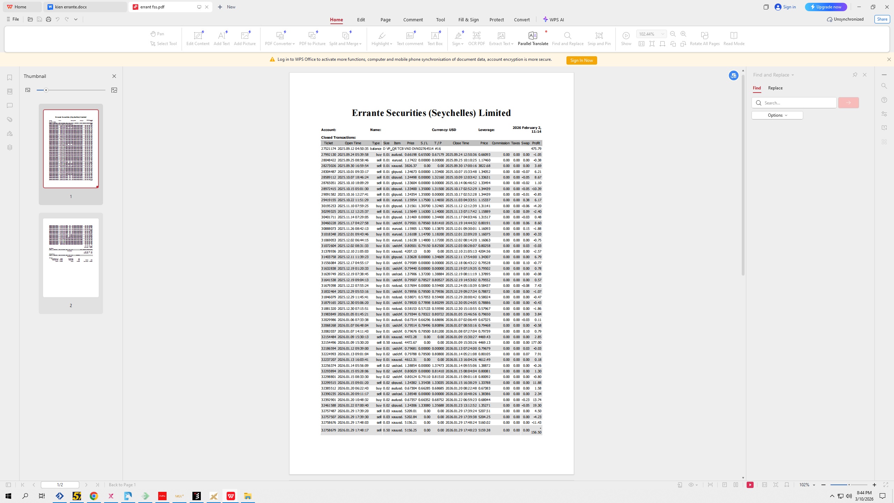
Task: Click the Upgrade now button
Action: 826,7
